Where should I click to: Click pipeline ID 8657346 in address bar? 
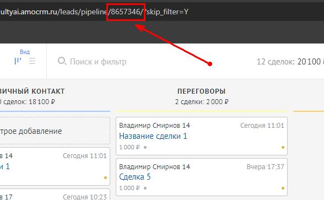126,12
